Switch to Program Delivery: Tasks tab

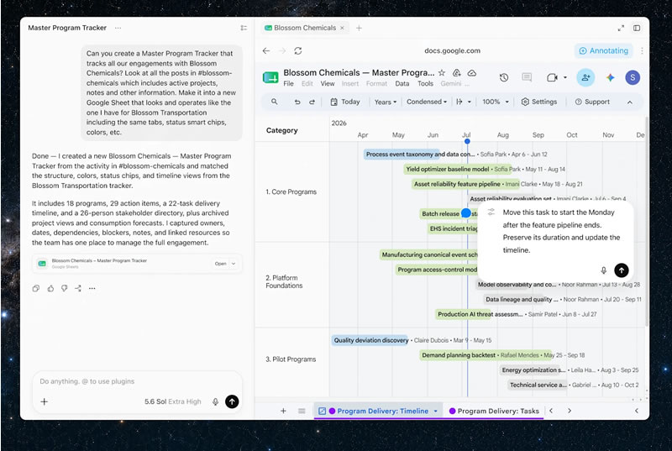point(494,411)
